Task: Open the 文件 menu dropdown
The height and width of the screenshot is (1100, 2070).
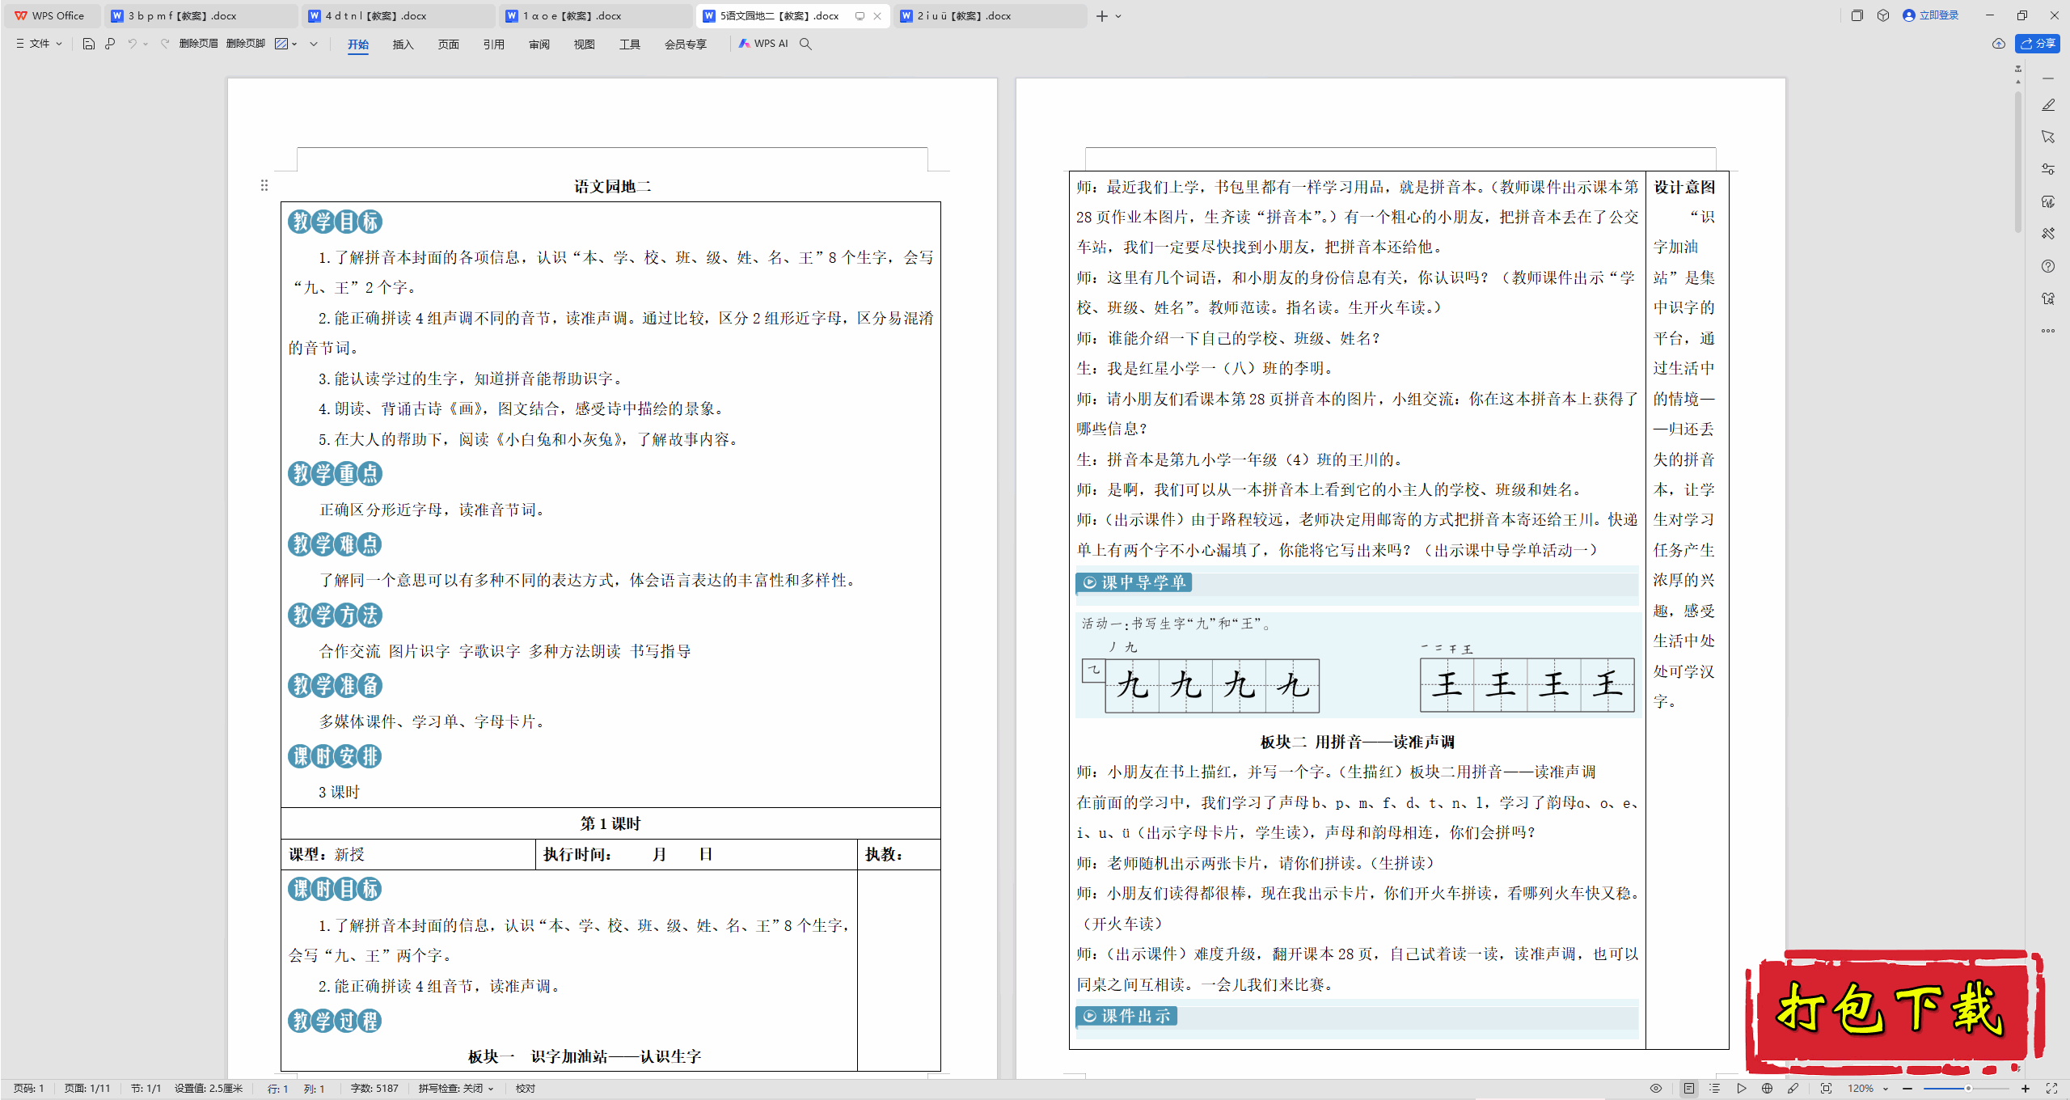Action: [39, 44]
